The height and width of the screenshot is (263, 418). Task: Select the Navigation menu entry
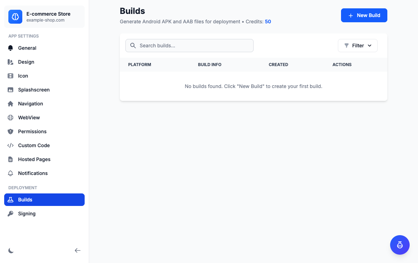click(x=30, y=104)
